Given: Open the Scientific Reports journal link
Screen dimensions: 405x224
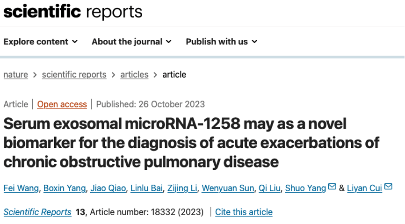Looking at the screenshot, I should click(x=37, y=212).
